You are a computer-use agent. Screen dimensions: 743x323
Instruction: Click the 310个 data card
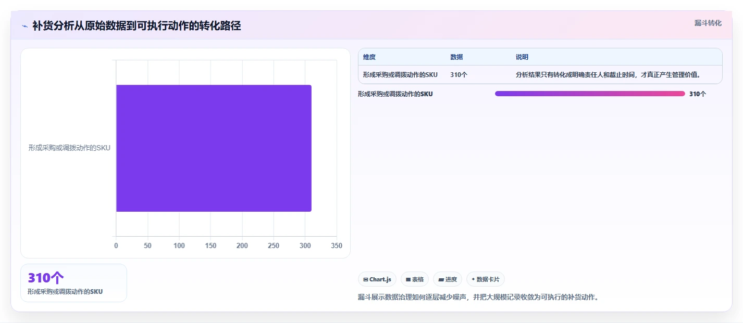click(x=73, y=283)
